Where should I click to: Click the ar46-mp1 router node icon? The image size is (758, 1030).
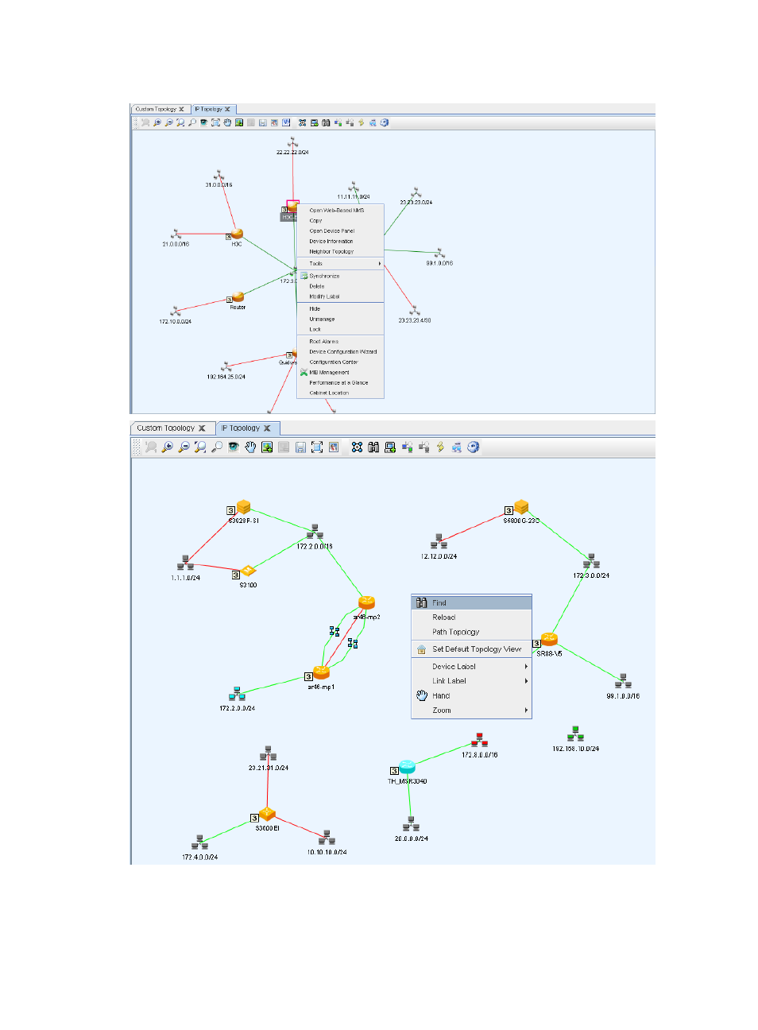pyautogui.click(x=321, y=673)
